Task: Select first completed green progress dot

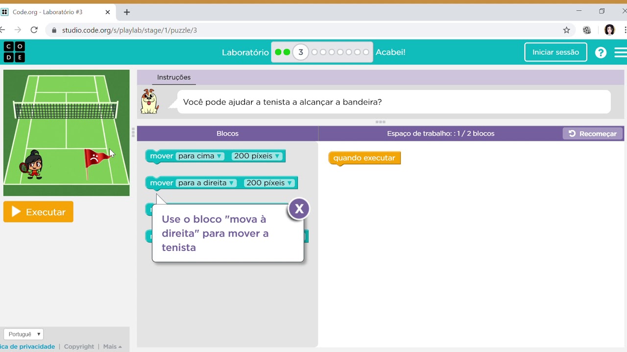Action: click(x=278, y=52)
